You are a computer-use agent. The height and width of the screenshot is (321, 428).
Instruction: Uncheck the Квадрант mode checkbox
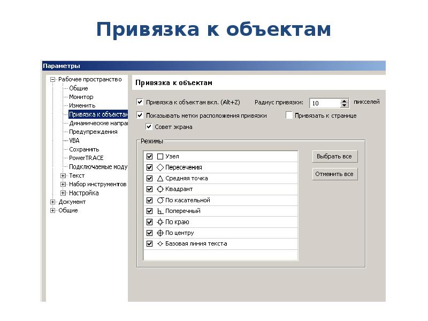[149, 189]
